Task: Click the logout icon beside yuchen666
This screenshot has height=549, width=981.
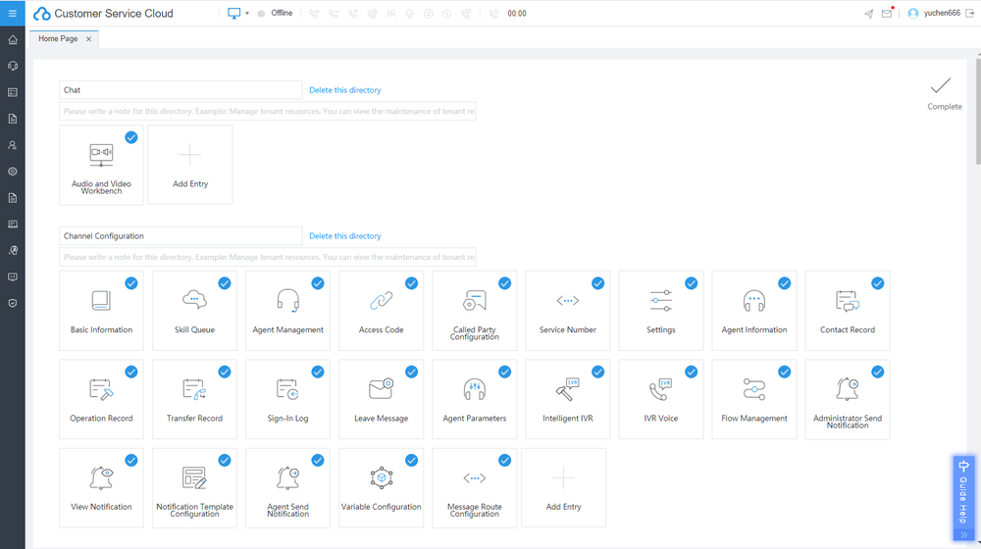Action: click(970, 13)
